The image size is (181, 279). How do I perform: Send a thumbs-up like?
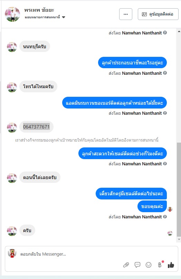(171, 265)
